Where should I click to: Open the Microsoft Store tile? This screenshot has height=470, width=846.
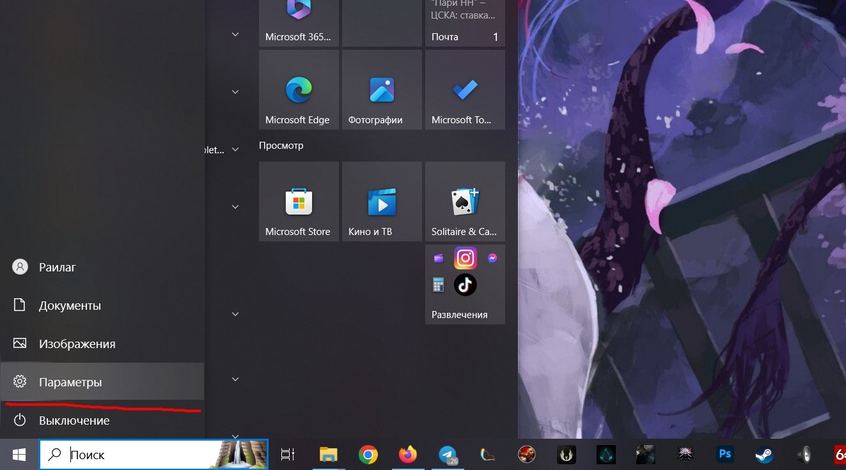point(299,202)
